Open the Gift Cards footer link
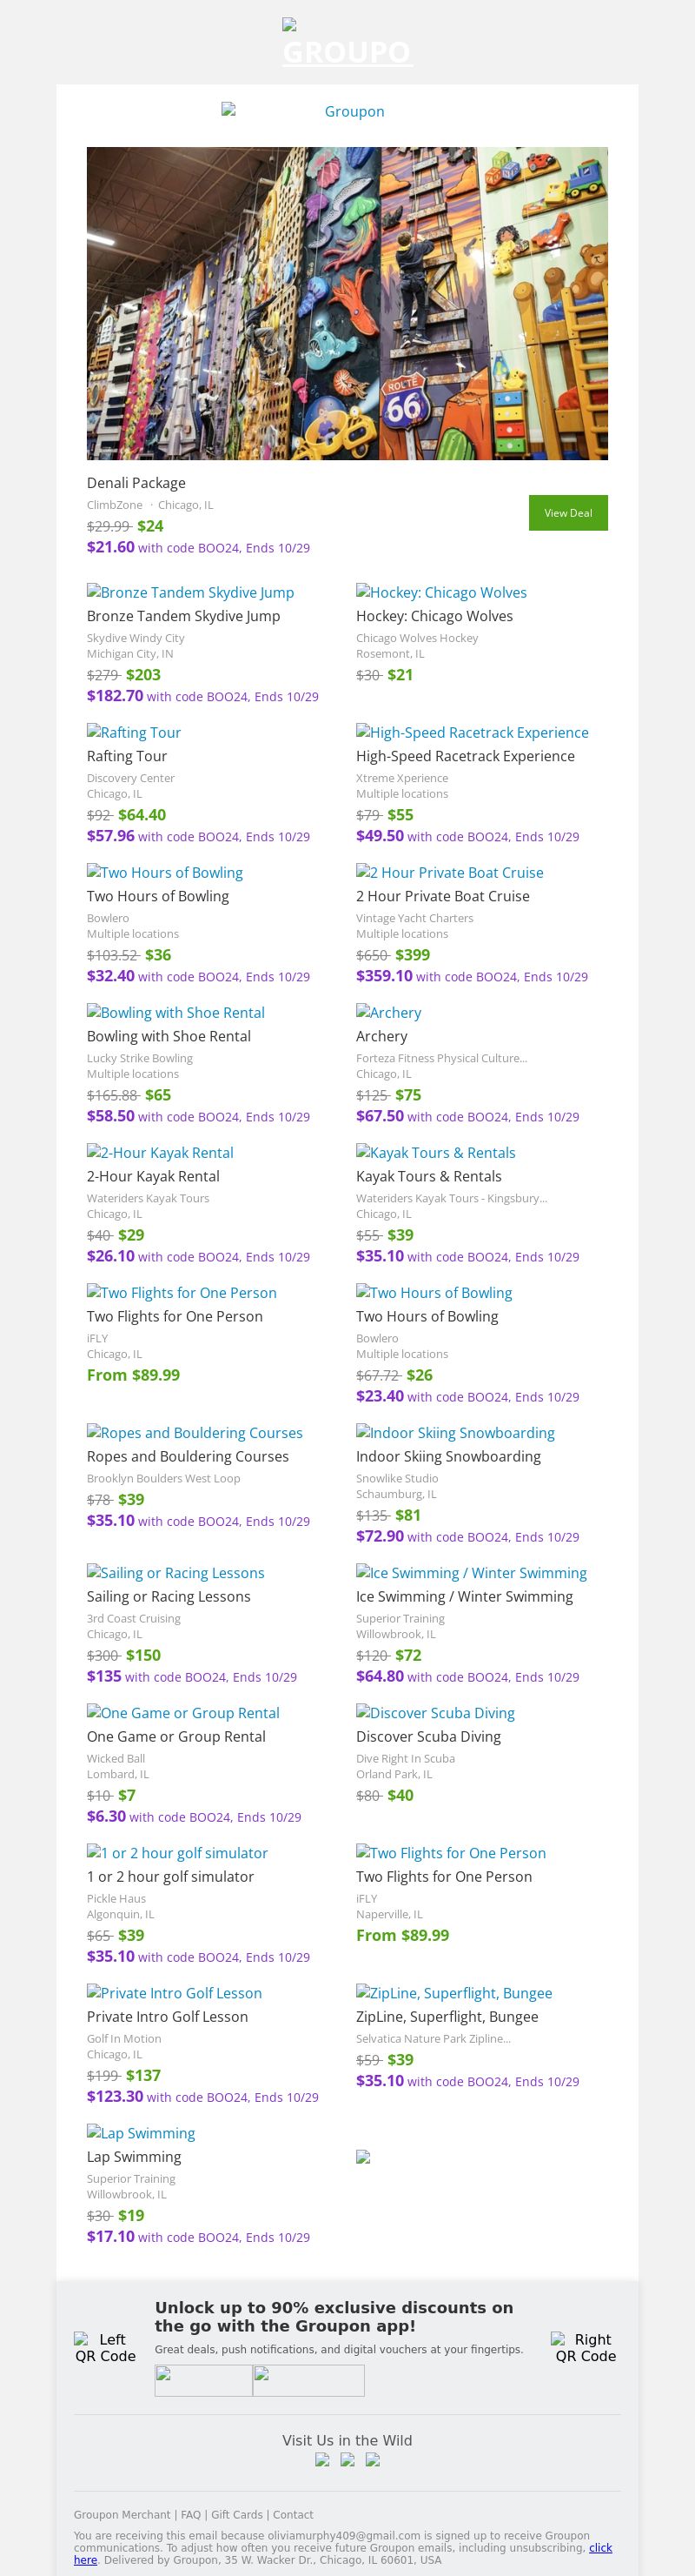The height and width of the screenshot is (2576, 695). click(236, 2514)
